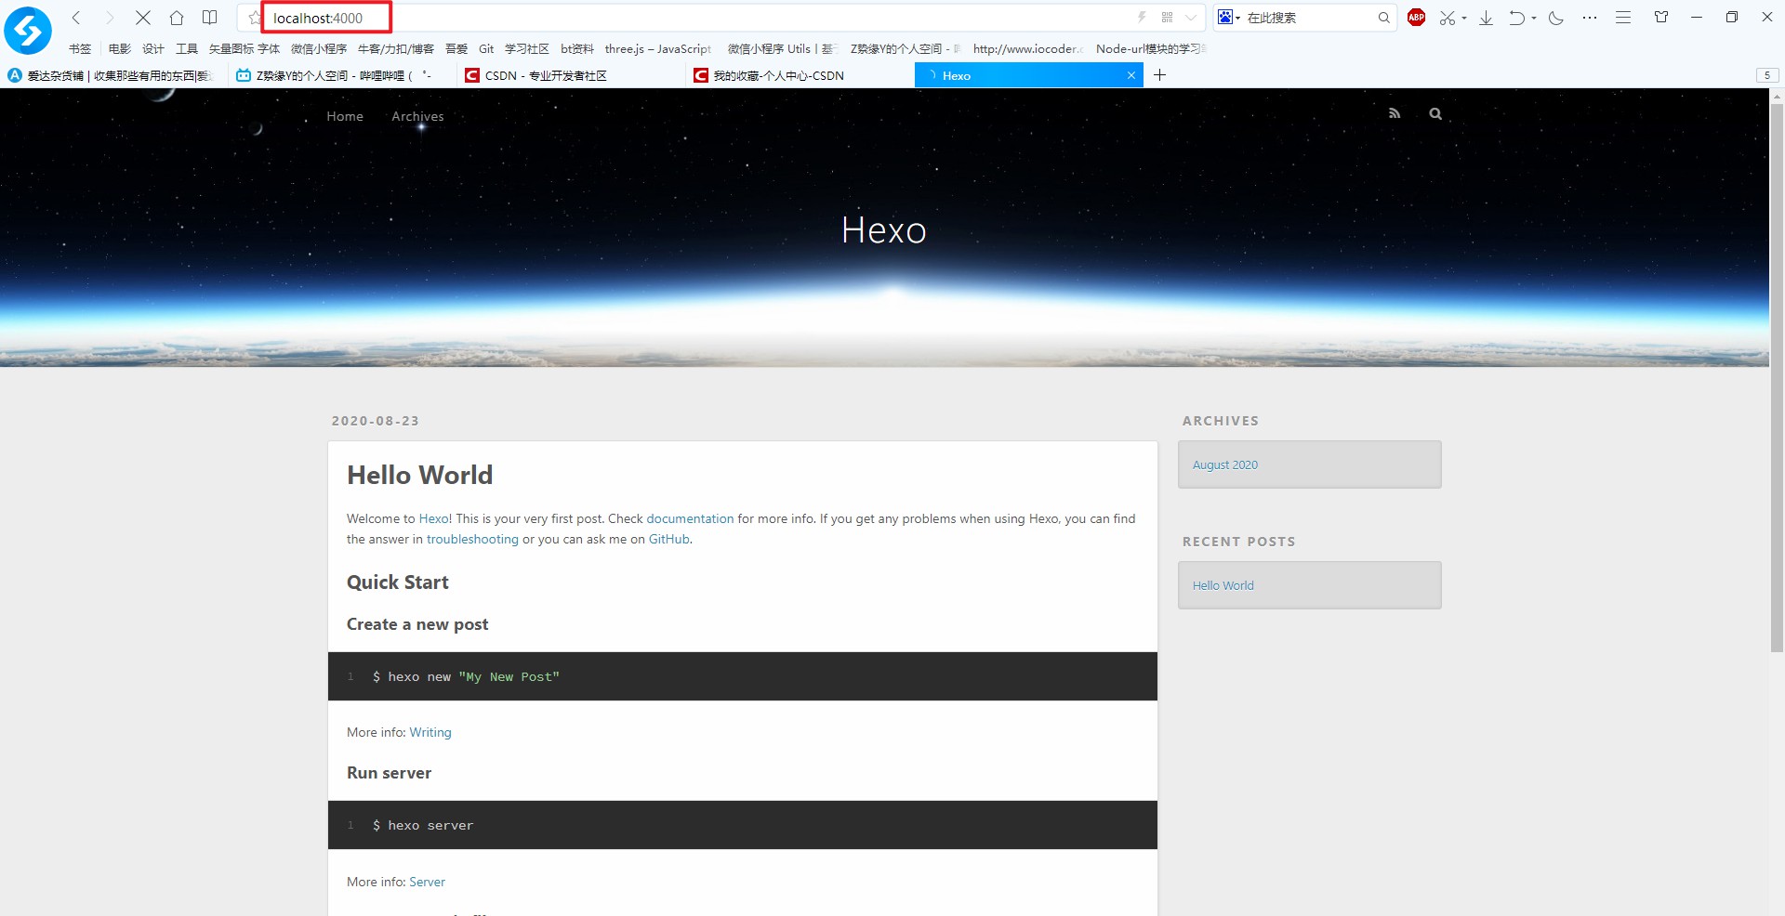The image size is (1785, 916).
Task: Switch to the CSDN 专业开发者社区 tab
Action: click(571, 75)
